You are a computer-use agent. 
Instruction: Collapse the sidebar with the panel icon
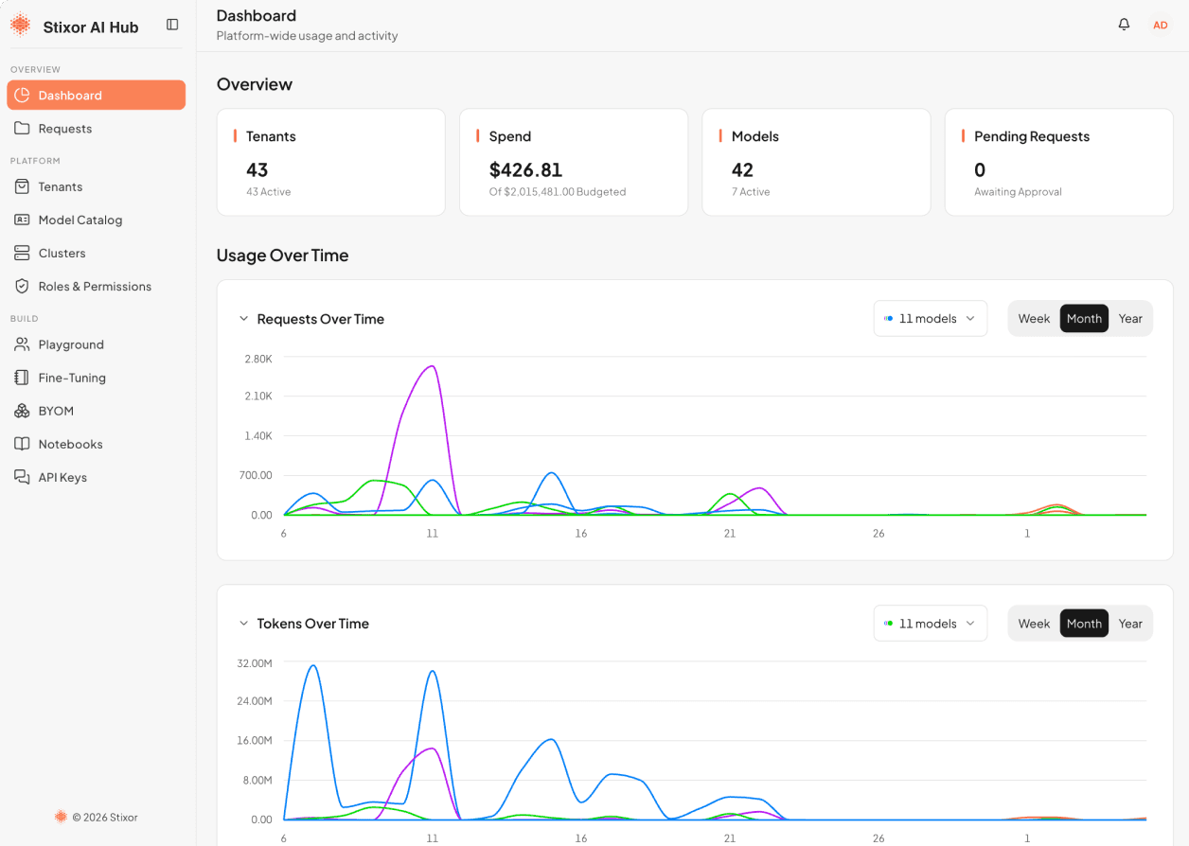pyautogui.click(x=172, y=25)
